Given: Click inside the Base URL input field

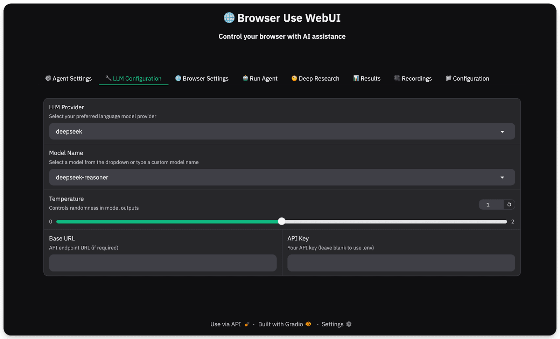Looking at the screenshot, I should coord(162,263).
